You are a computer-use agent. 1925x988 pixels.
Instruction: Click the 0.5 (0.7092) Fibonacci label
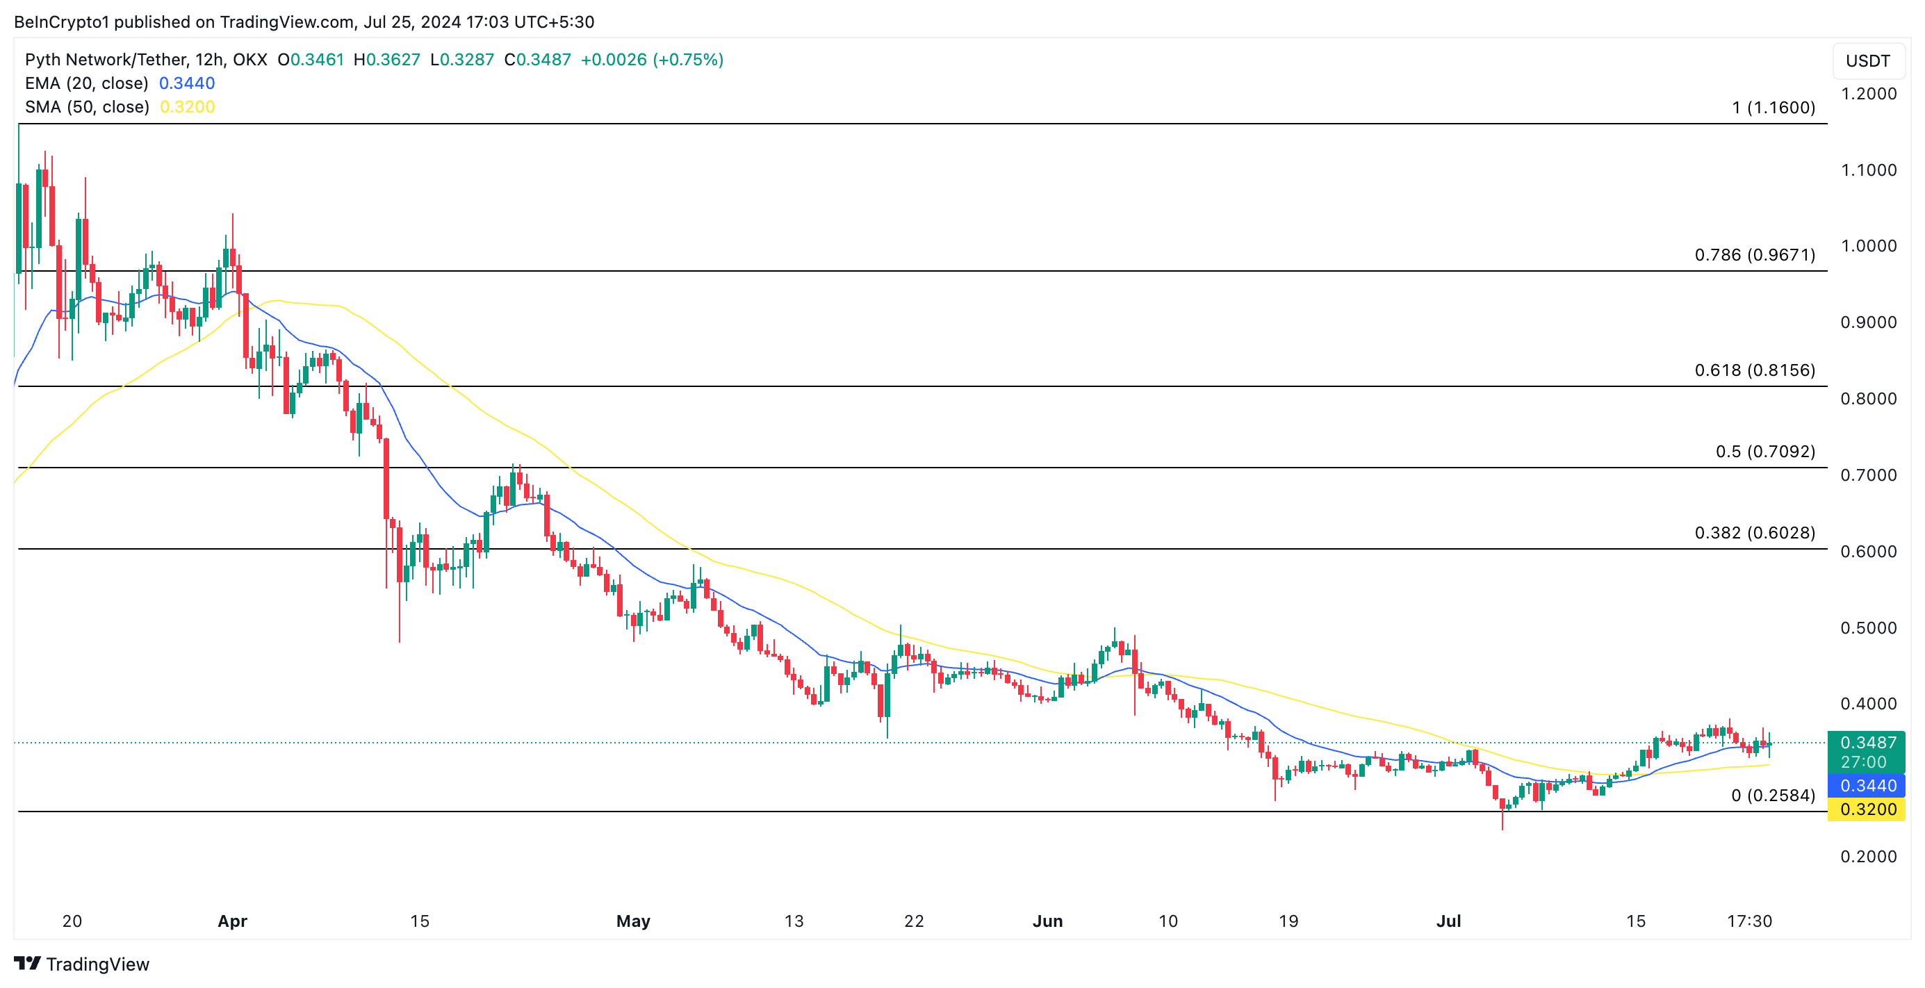click(1764, 452)
